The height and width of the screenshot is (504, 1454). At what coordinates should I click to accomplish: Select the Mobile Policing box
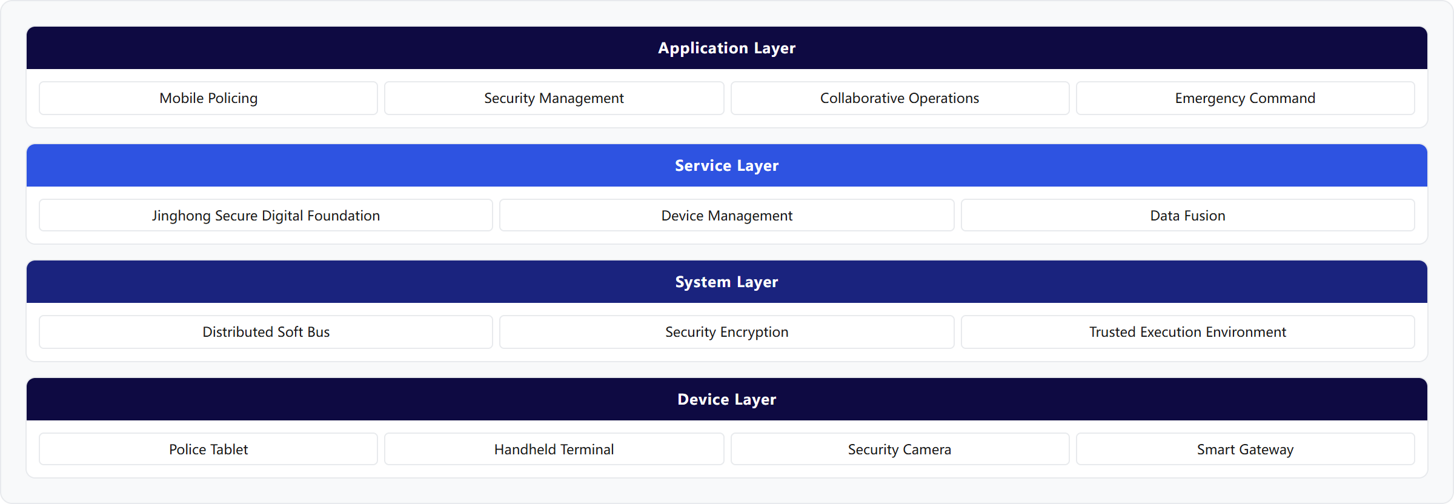pos(208,98)
